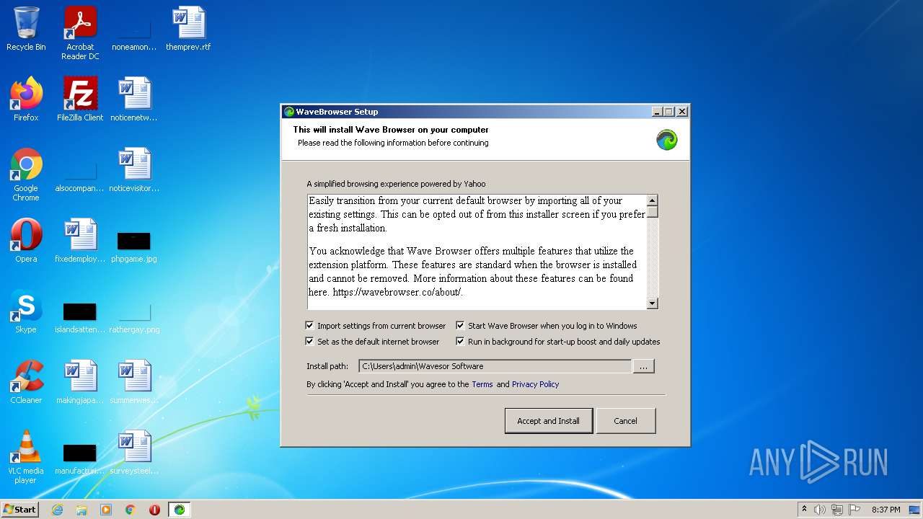Screen dimensions: 923x519
Task: Click the license text scrollbar thumb
Action: pyautogui.click(x=653, y=213)
